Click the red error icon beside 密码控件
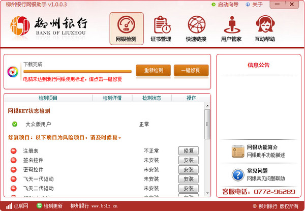Screen dimensions: 305x211 (13, 169)
